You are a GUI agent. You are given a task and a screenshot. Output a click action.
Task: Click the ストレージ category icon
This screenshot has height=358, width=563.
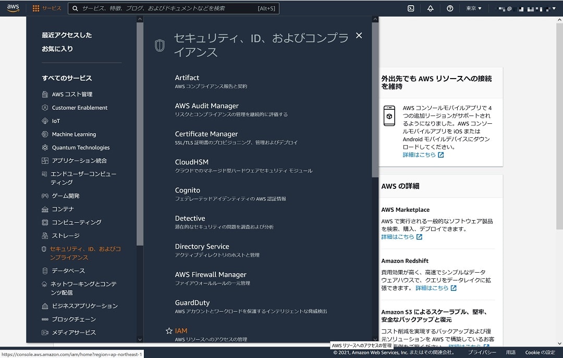click(45, 235)
